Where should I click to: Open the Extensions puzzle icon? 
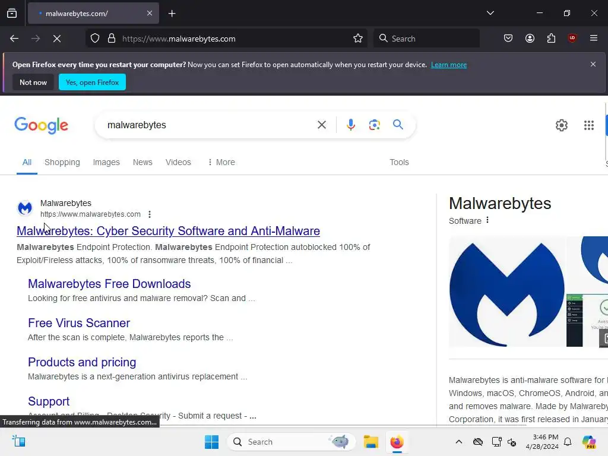(x=551, y=38)
